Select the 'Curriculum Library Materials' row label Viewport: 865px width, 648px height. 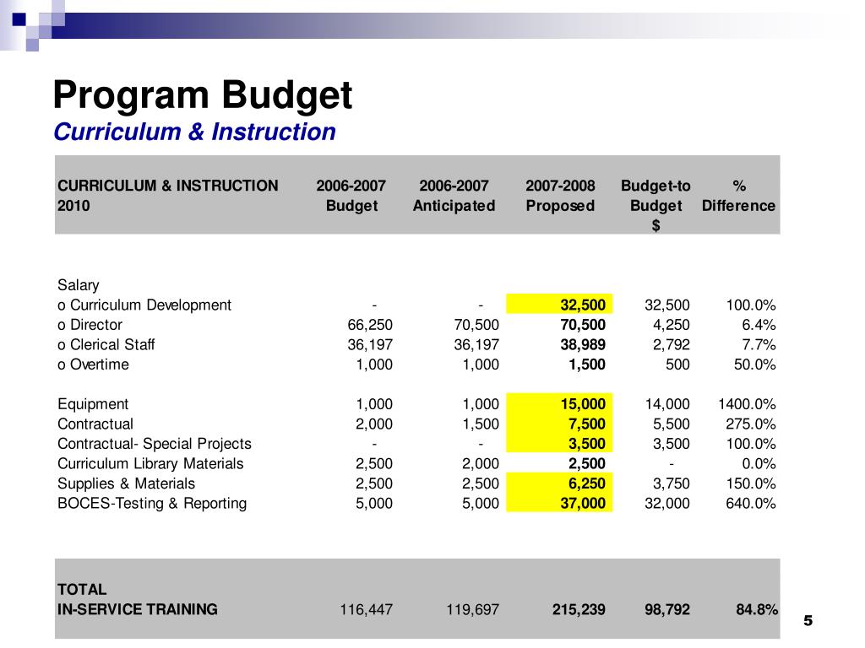click(x=150, y=464)
